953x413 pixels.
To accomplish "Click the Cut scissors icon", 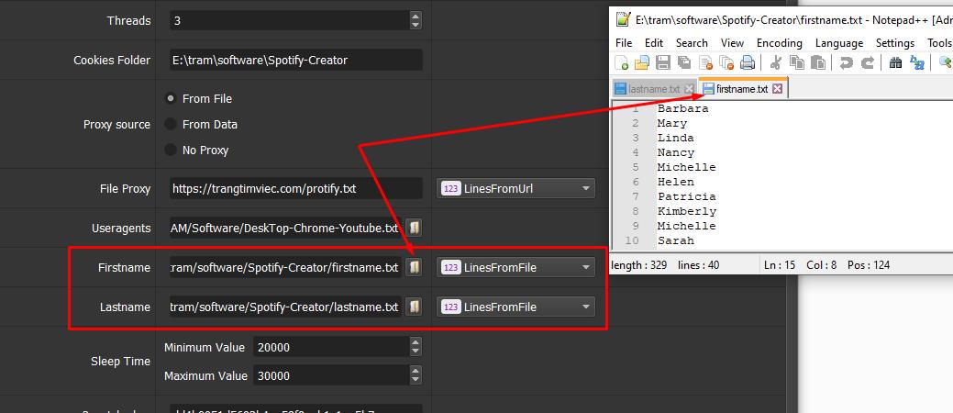I will click(775, 62).
